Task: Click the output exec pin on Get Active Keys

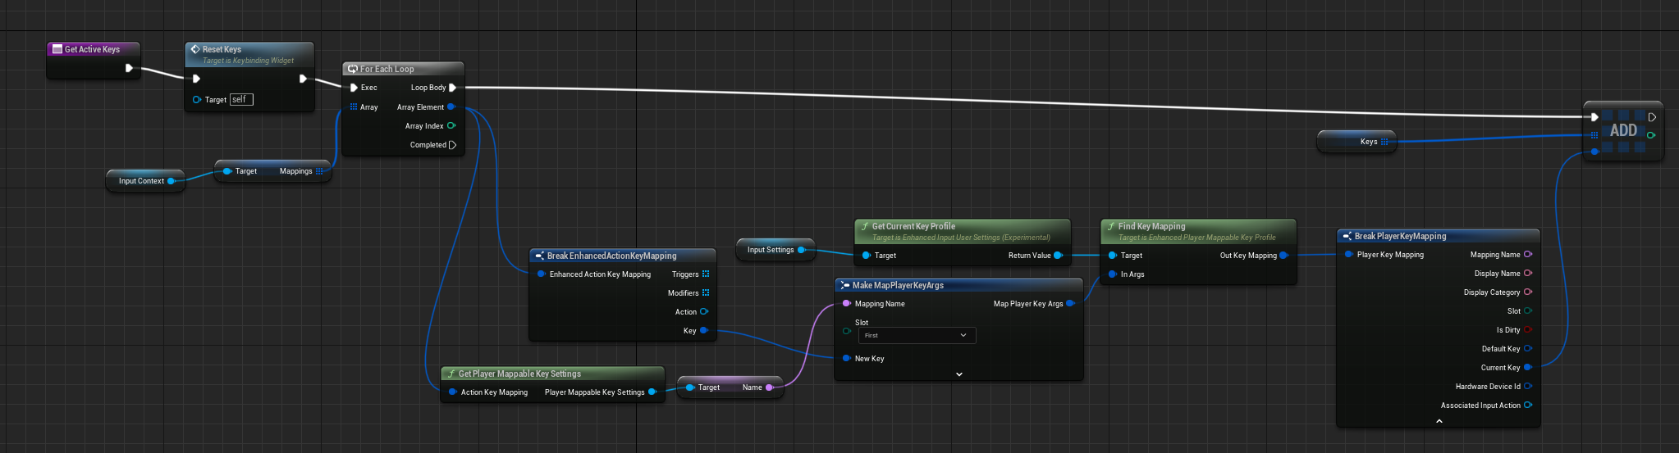Action: click(x=129, y=68)
